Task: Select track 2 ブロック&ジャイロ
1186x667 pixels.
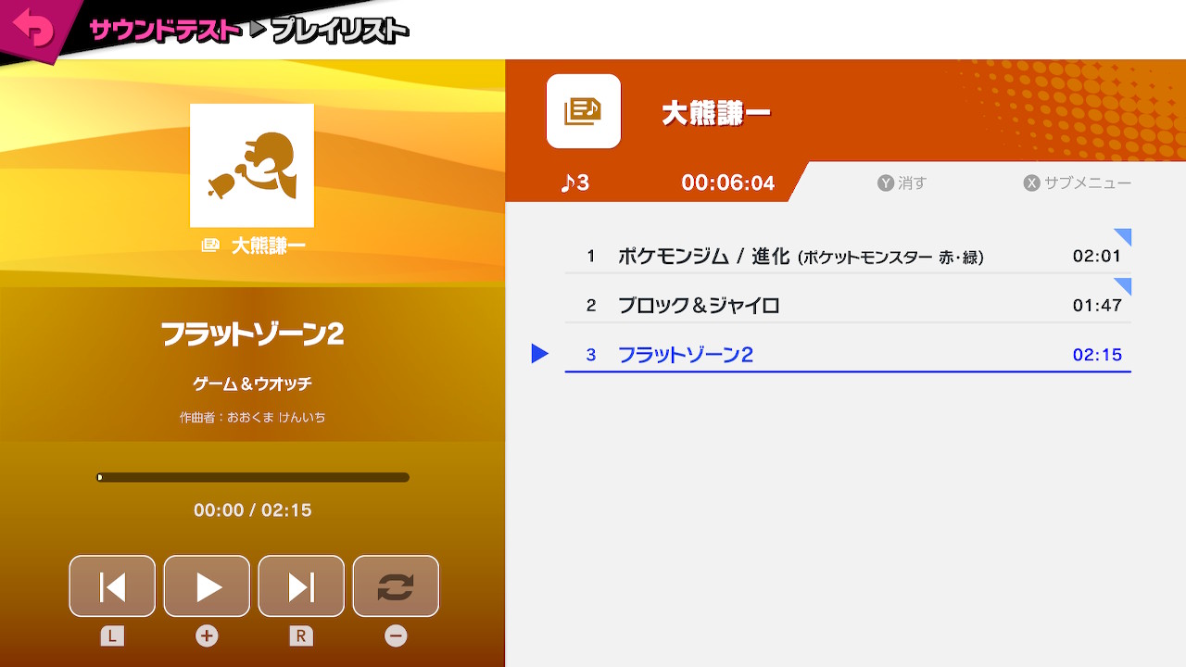Action: point(848,305)
